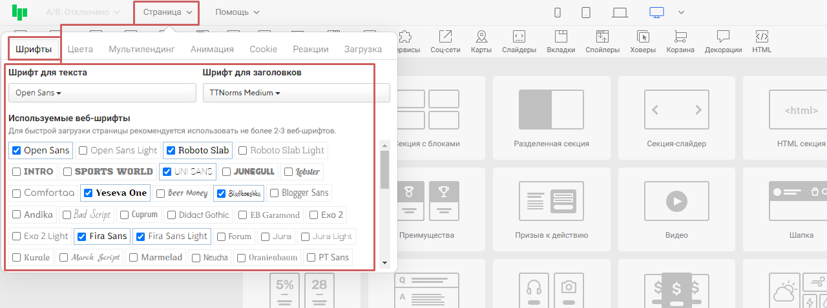Open the Анимация tab
827x308 pixels.
pyautogui.click(x=212, y=49)
